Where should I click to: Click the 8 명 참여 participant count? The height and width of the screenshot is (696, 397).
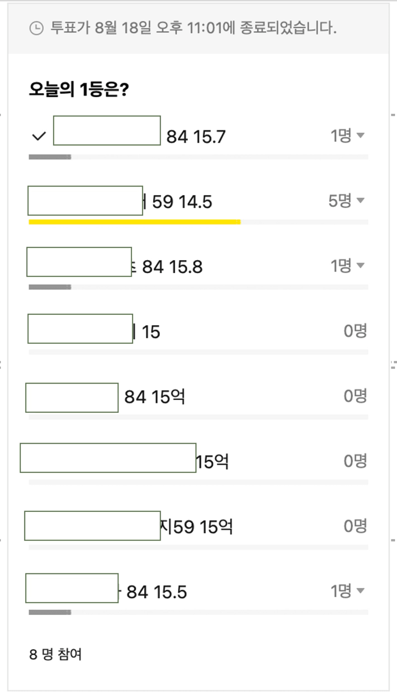(55, 655)
